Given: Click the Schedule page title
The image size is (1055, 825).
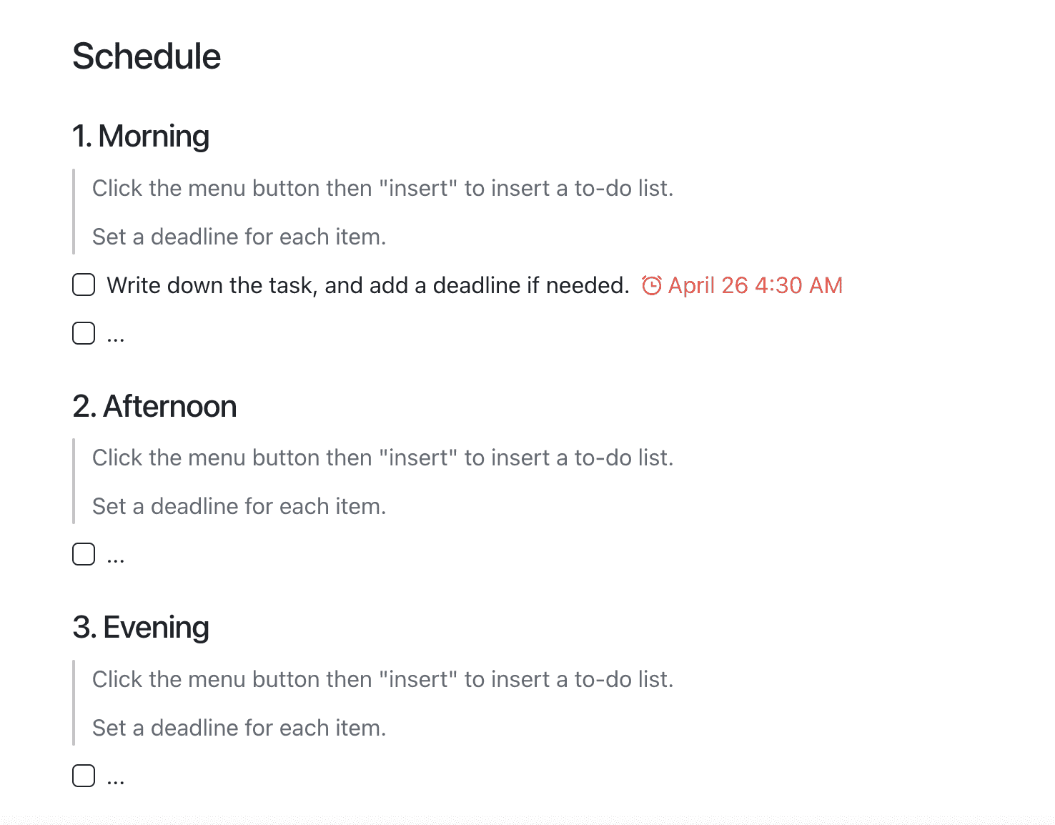Looking at the screenshot, I should [x=147, y=56].
